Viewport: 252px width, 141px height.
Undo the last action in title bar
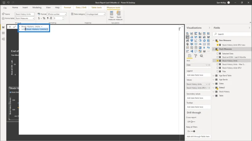click(x=9, y=3)
